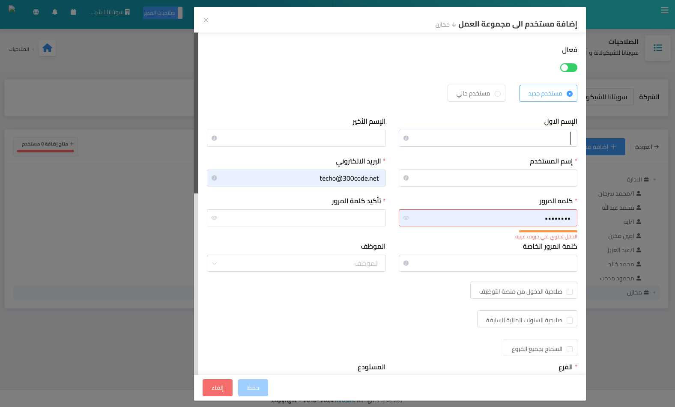
Task: Click info icon in كلمة المرور الخاصة field
Action: (406, 263)
